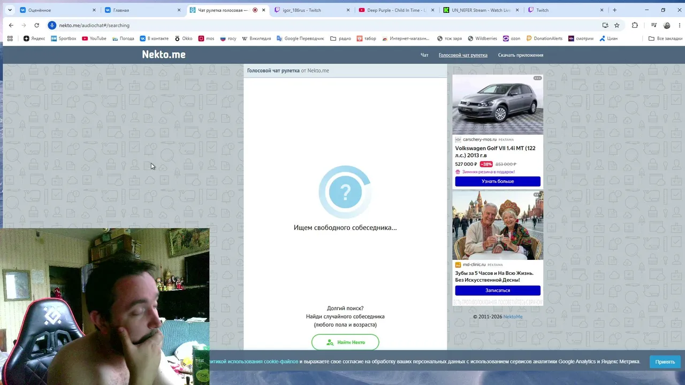Open the Okko bookmark
Screen dimensions: 685x385
click(x=184, y=38)
